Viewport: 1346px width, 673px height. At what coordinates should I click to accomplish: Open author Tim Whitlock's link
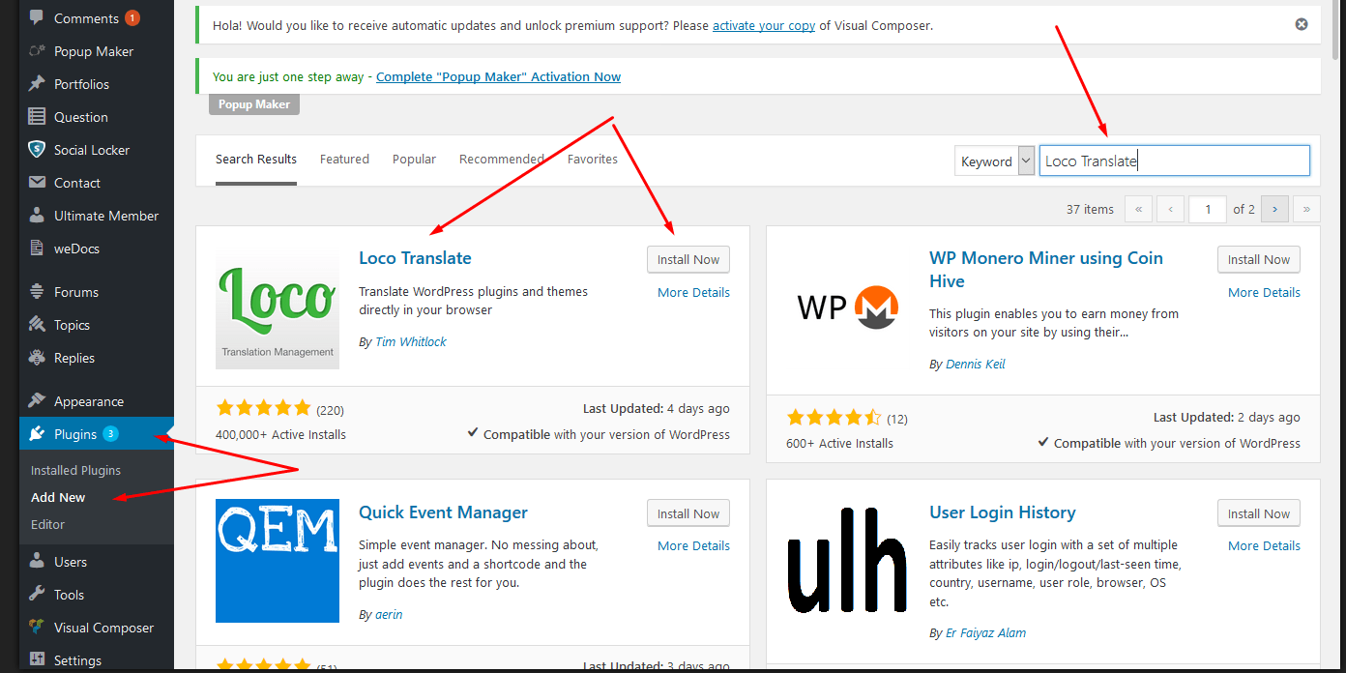point(411,342)
